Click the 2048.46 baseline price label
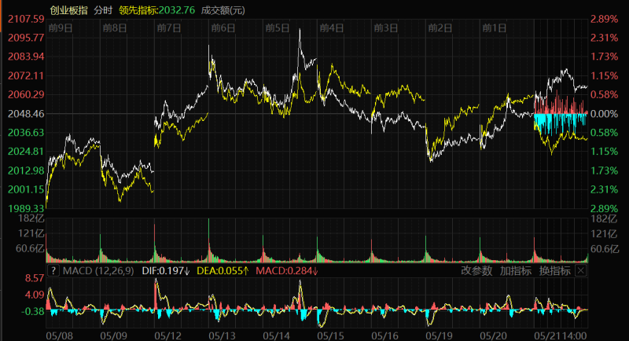Viewport: 629px width, 341px height. pyautogui.click(x=26, y=114)
